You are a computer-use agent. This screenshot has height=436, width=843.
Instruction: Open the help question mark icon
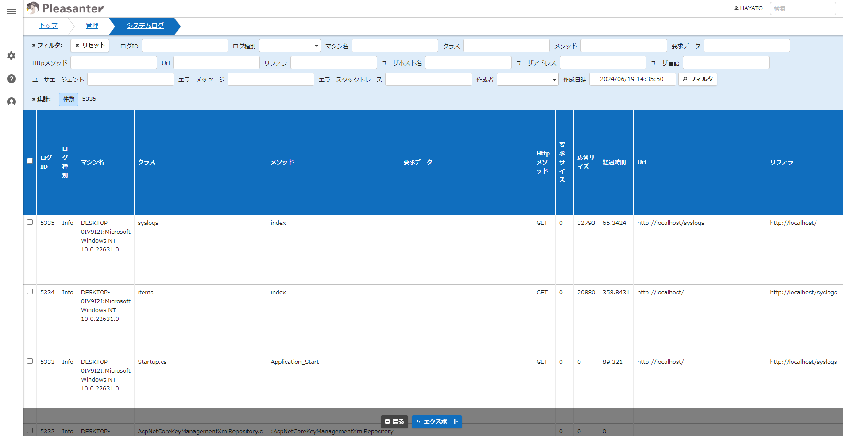pos(12,79)
